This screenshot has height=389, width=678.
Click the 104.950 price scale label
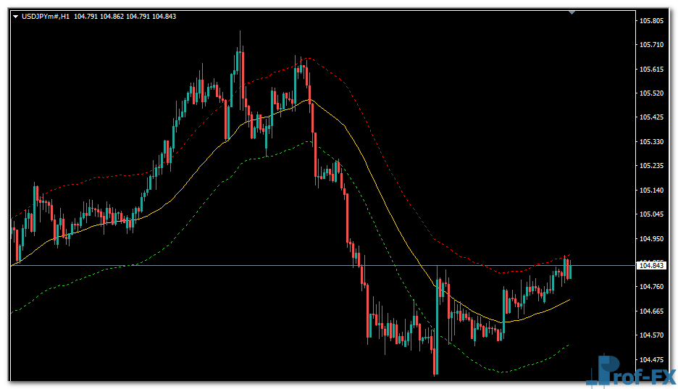[x=652, y=238]
